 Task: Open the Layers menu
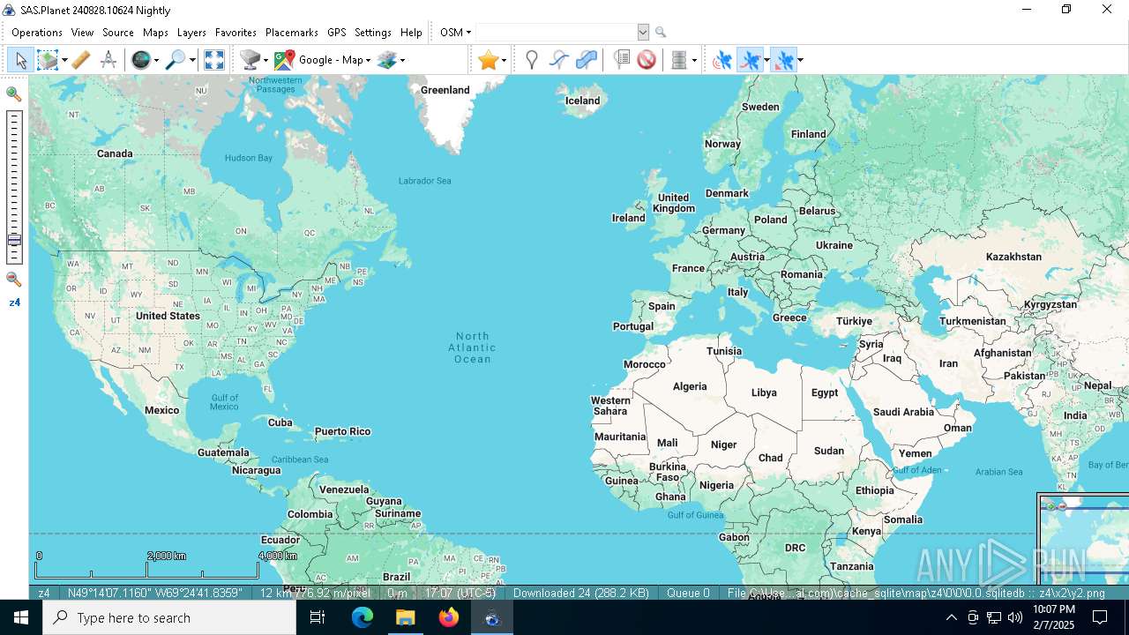coord(191,33)
